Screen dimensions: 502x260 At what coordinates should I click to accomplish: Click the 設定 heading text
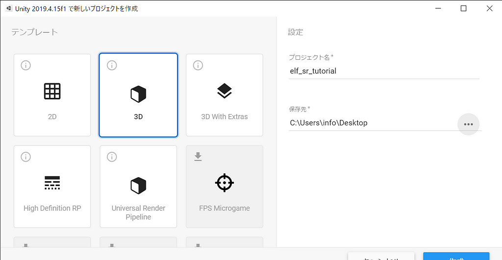(x=296, y=32)
